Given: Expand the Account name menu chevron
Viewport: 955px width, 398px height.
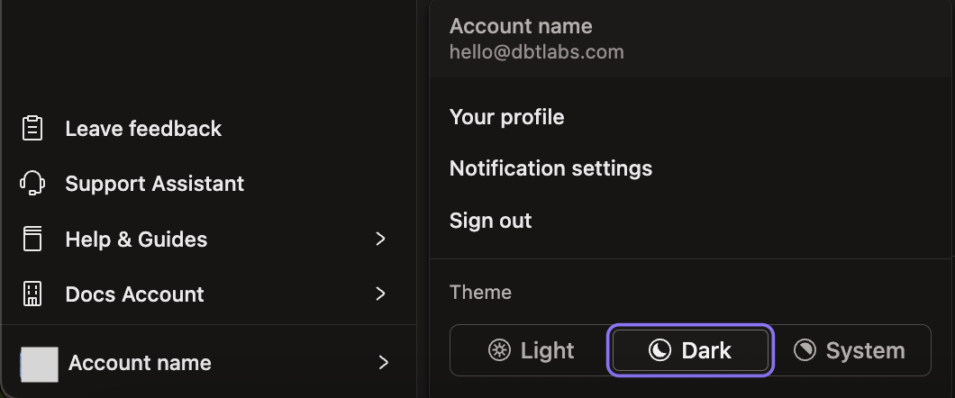Looking at the screenshot, I should click(384, 363).
